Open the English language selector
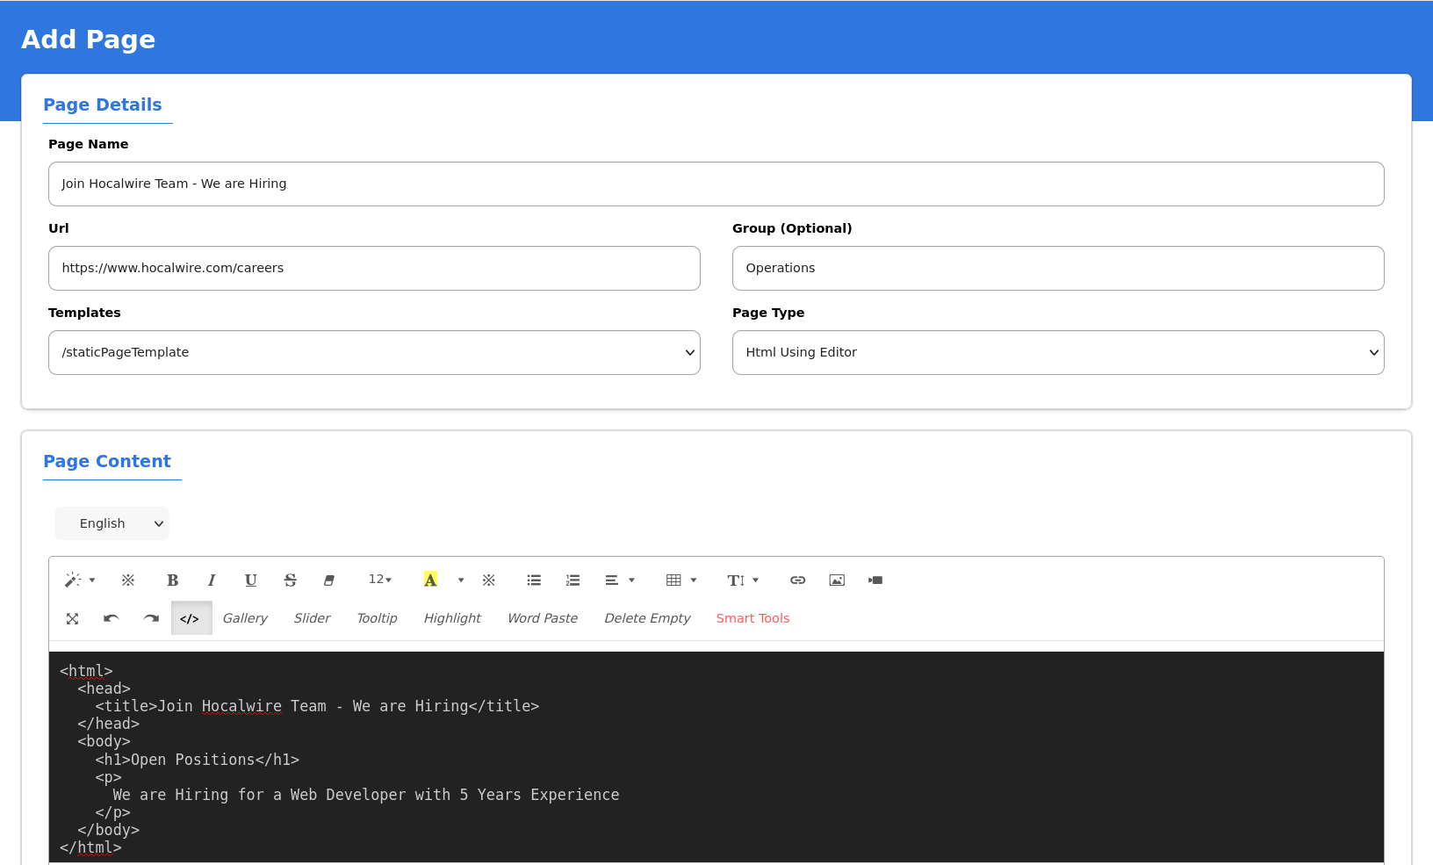 112,524
